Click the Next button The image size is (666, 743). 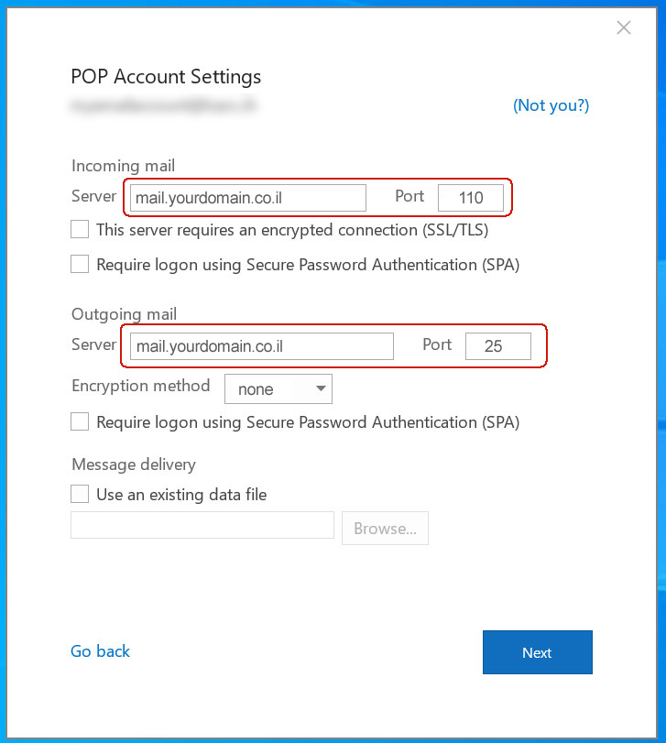537,652
